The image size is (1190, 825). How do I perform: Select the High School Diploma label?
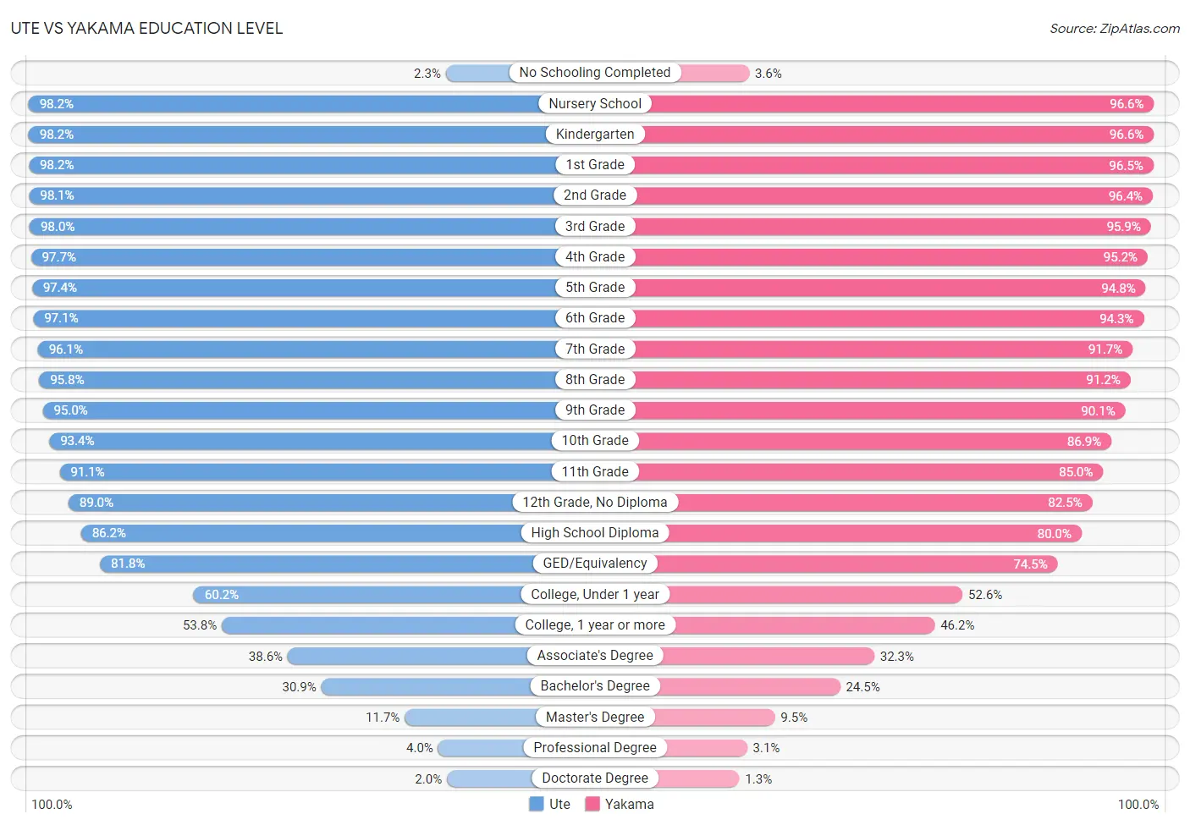click(x=595, y=532)
